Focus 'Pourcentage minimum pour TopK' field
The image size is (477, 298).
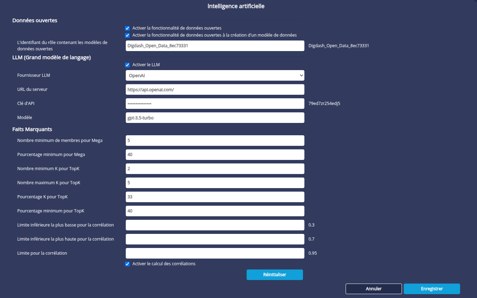[215, 211]
